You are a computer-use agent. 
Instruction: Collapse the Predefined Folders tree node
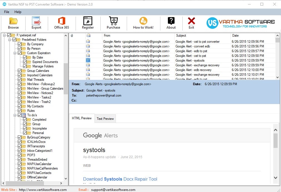10,40
